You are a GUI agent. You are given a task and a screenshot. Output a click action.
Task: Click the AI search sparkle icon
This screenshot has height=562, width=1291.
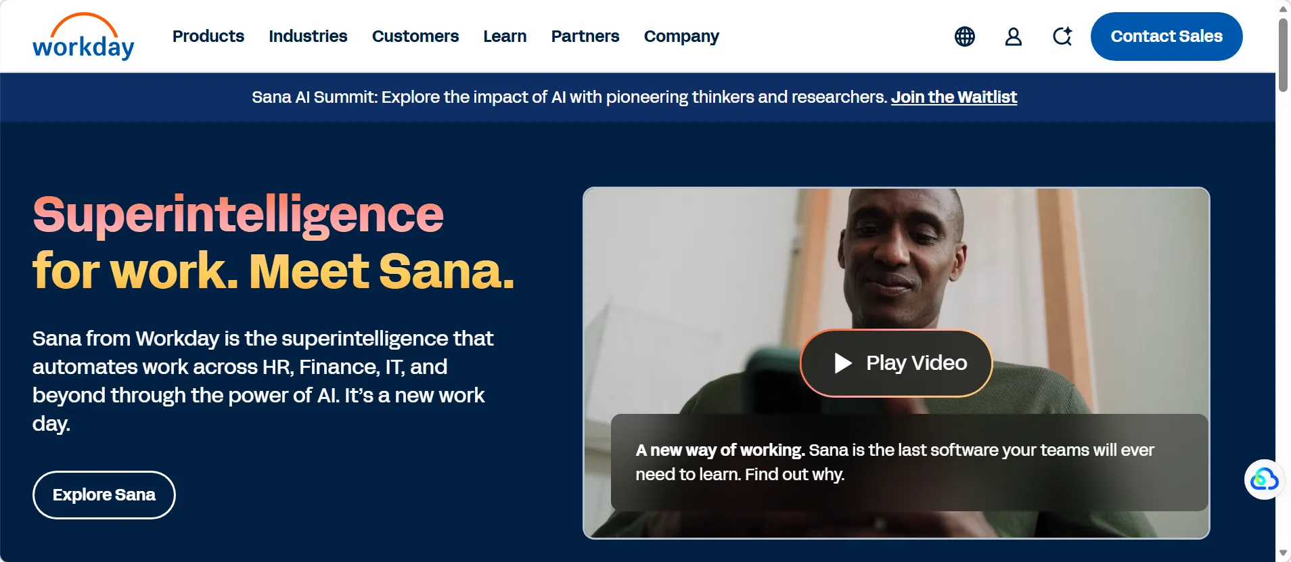point(1062,37)
